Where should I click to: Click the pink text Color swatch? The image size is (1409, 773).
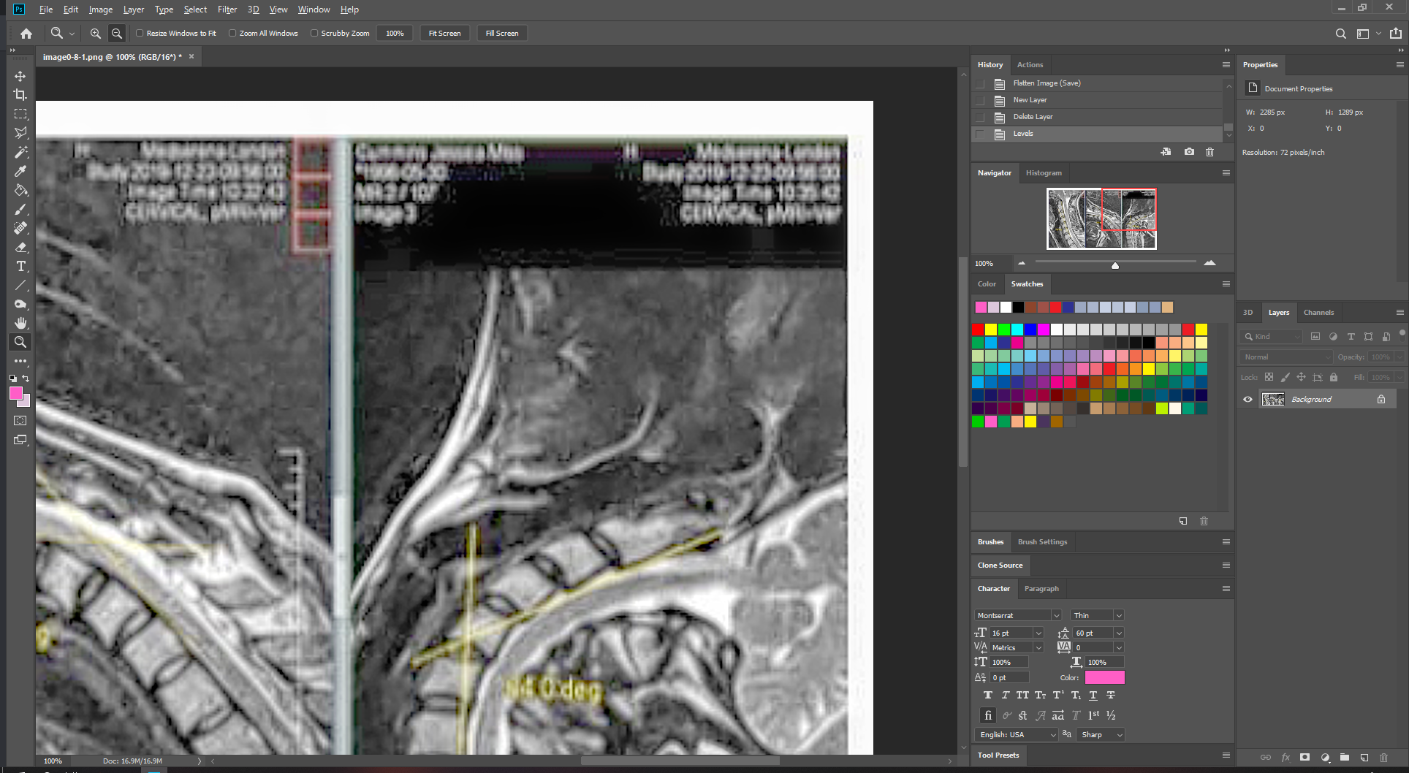1105,678
